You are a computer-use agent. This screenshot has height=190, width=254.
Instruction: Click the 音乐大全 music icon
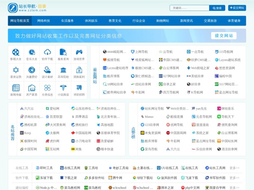(x=31, y=52)
